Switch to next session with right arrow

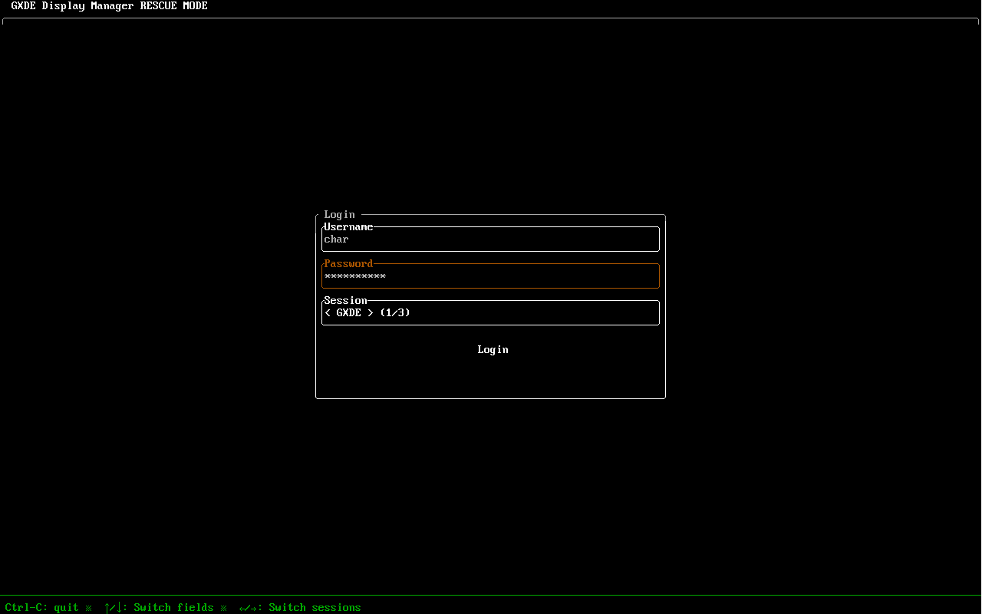click(x=371, y=312)
